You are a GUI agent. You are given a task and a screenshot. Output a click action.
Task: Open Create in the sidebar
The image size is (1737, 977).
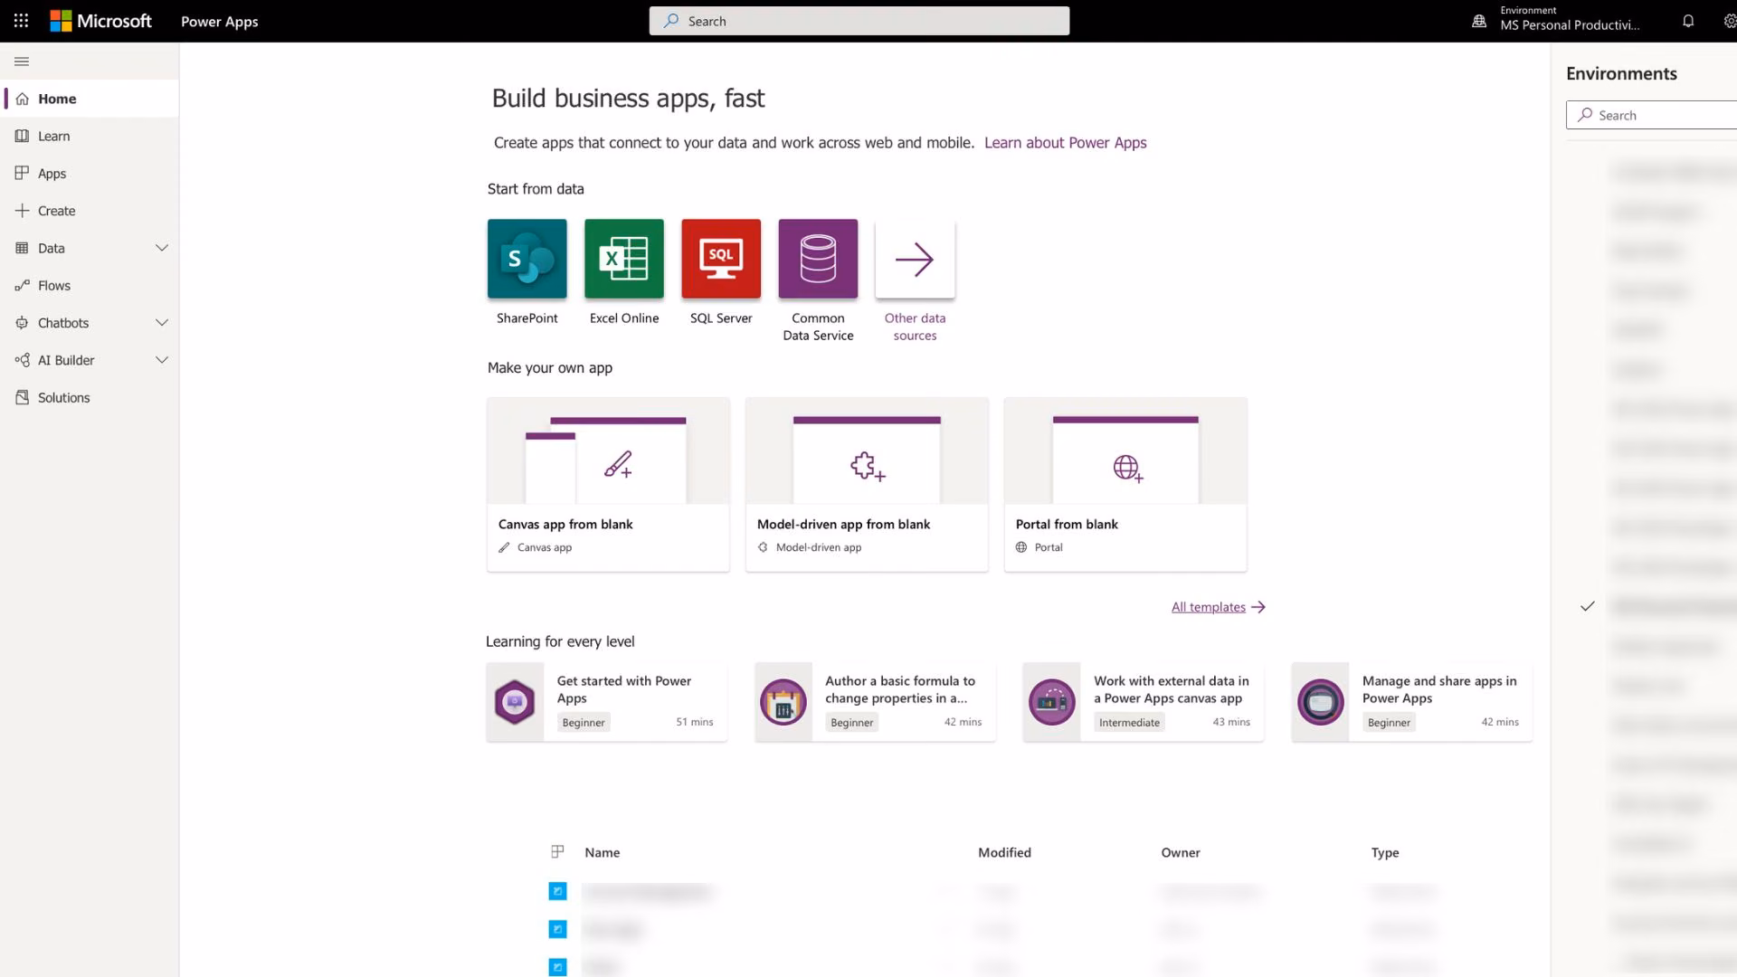coord(90,210)
